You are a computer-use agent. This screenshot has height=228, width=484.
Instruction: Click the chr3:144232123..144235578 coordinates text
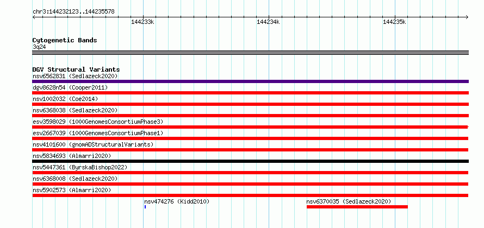point(73,12)
